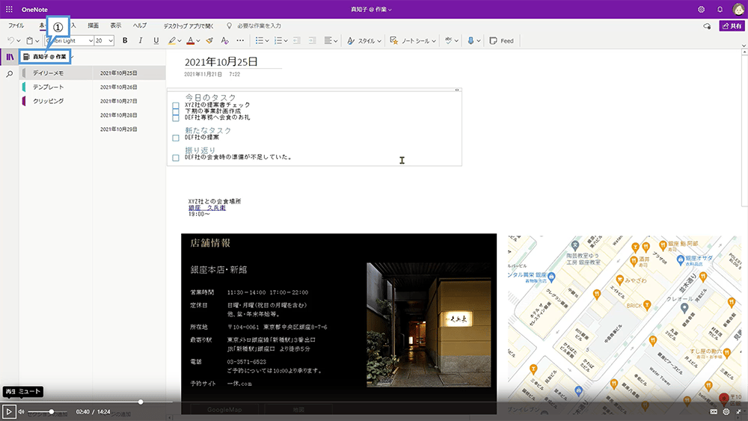Enter video fullscreen mode
The height and width of the screenshot is (421, 748).
[x=738, y=411]
